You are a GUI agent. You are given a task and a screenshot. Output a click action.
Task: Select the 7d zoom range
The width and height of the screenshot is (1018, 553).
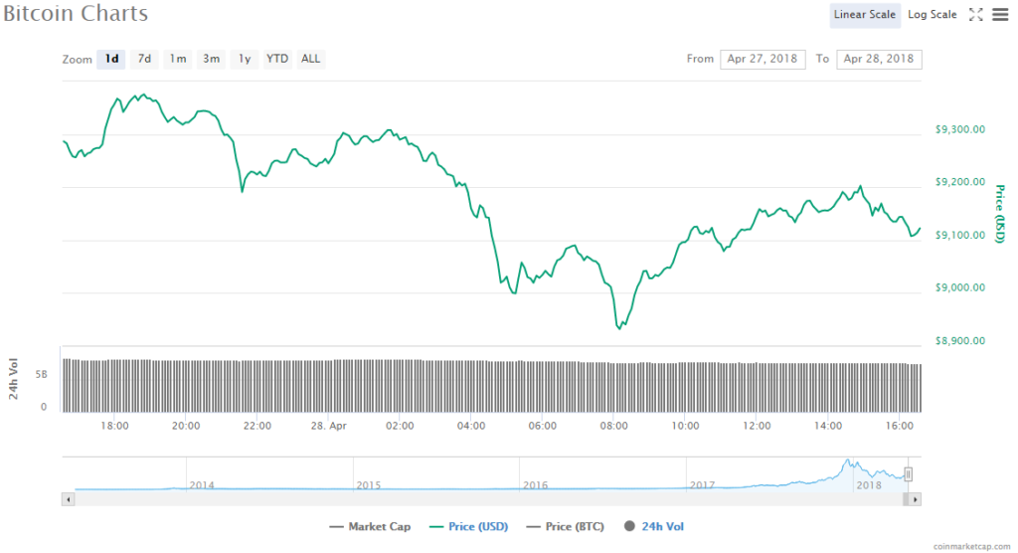click(144, 59)
